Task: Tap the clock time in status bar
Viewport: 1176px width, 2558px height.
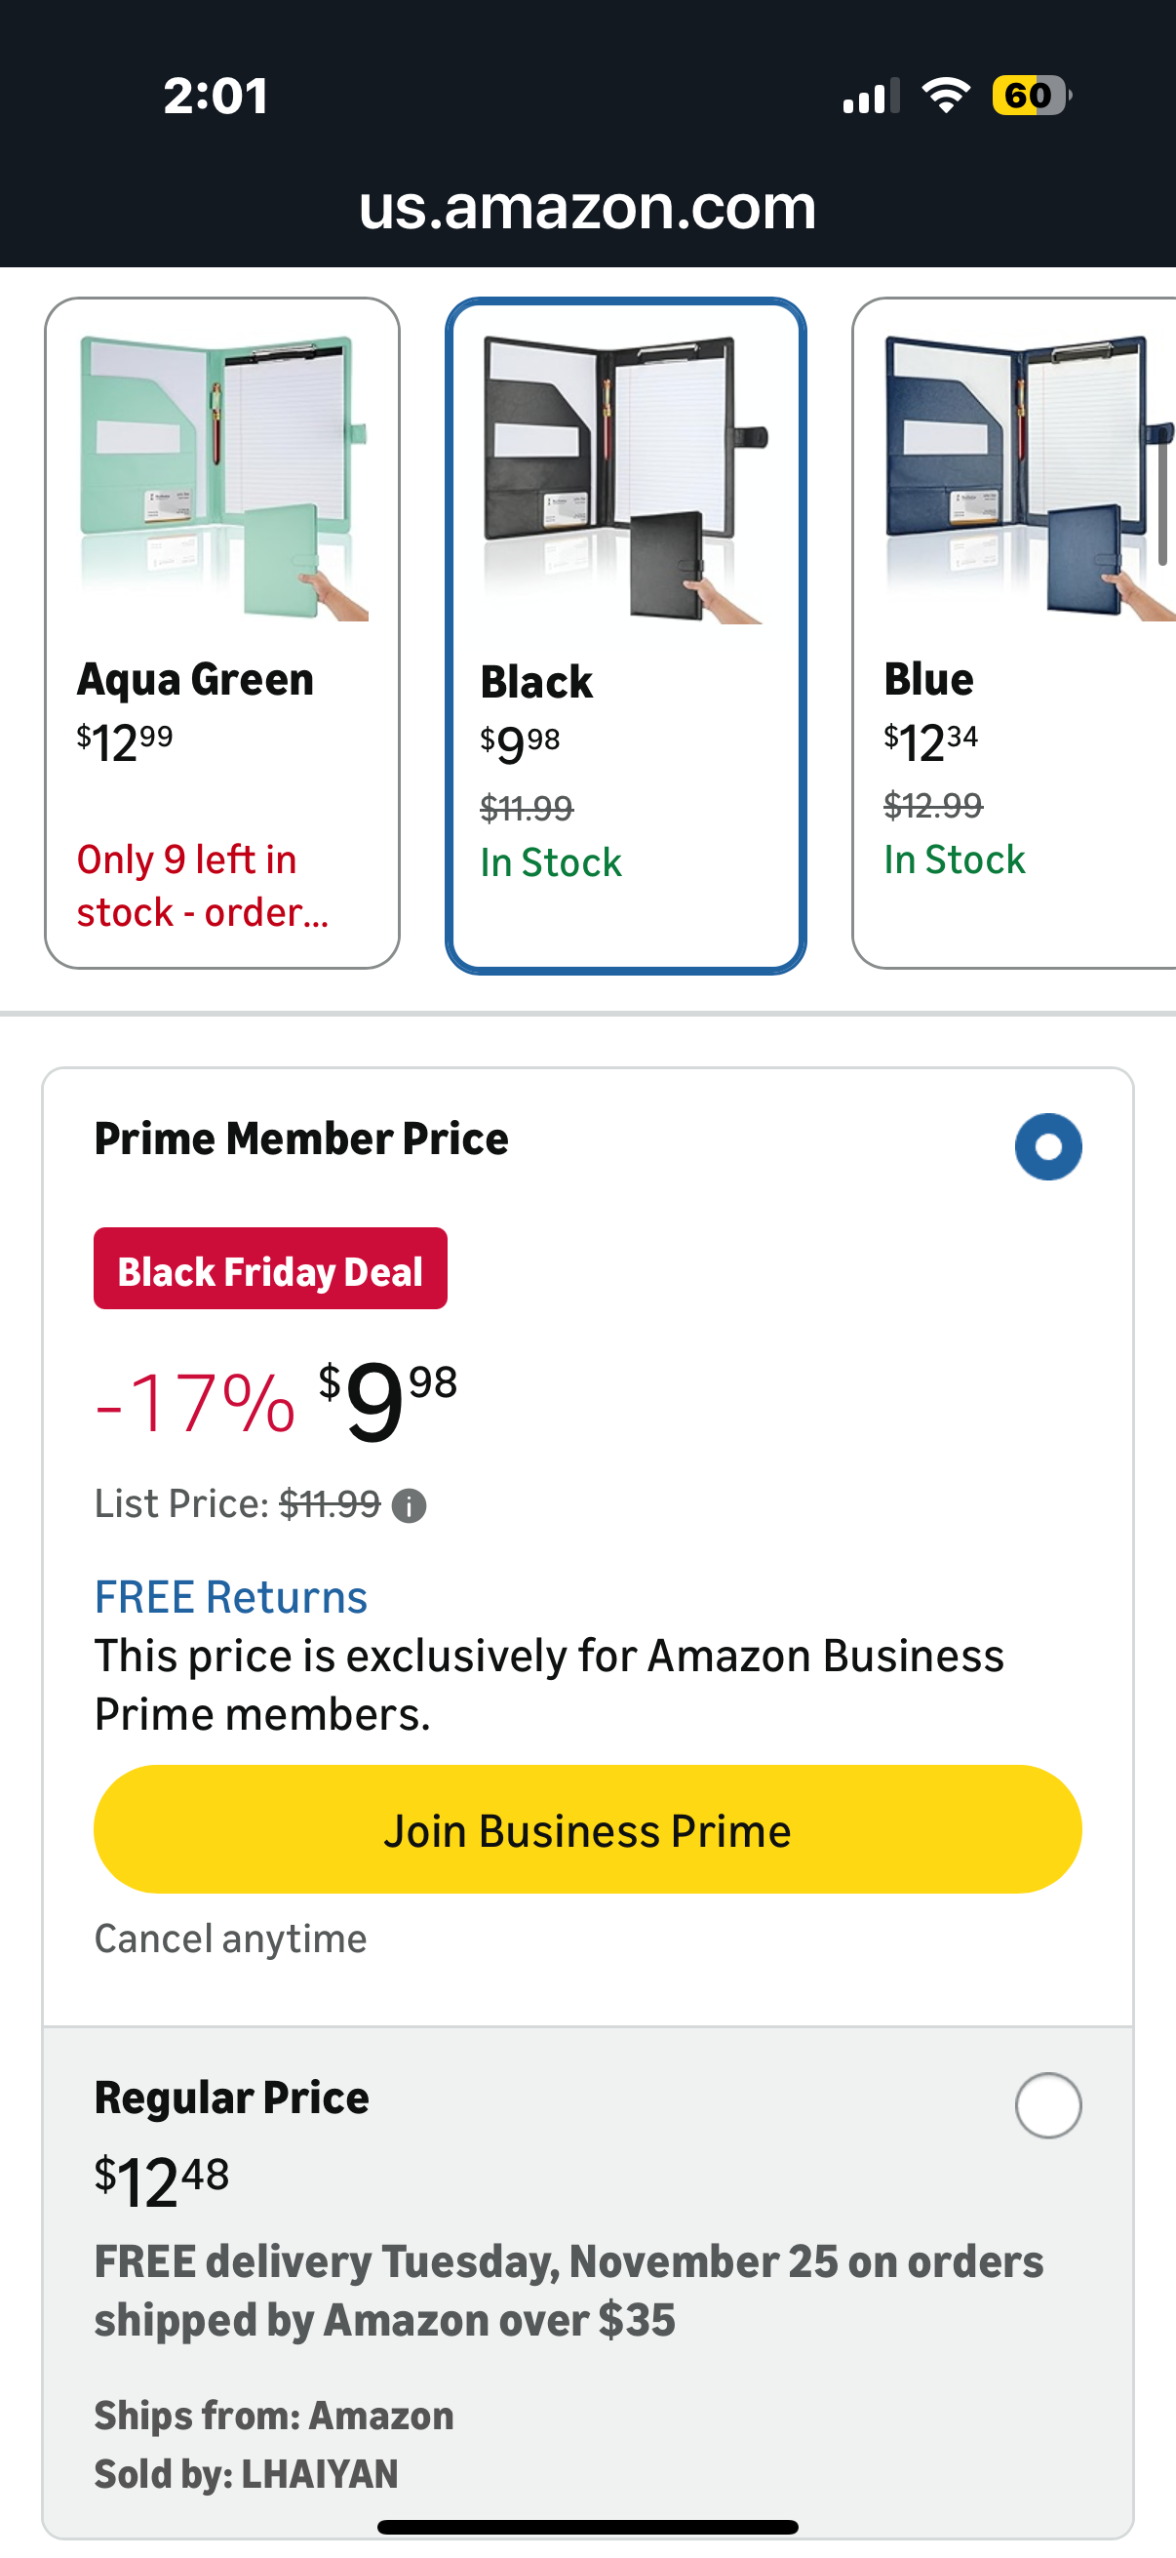Action: (216, 97)
